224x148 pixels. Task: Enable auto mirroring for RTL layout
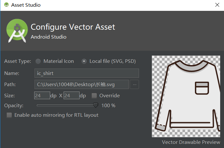[x=9, y=115]
